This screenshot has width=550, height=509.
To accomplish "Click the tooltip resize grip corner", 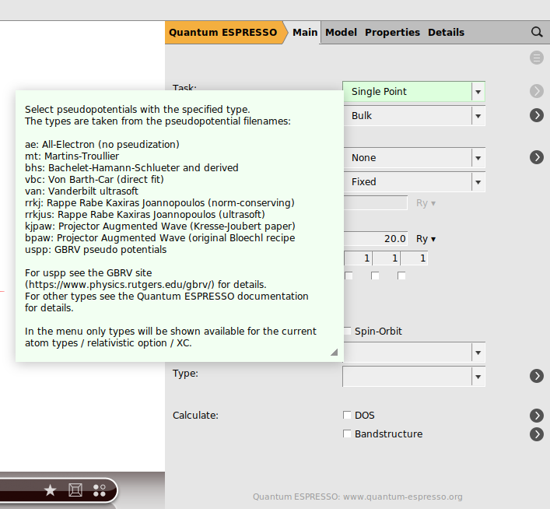I will click(x=335, y=352).
